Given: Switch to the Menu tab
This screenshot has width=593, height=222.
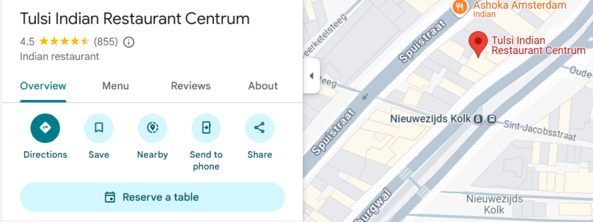Looking at the screenshot, I should [116, 86].
